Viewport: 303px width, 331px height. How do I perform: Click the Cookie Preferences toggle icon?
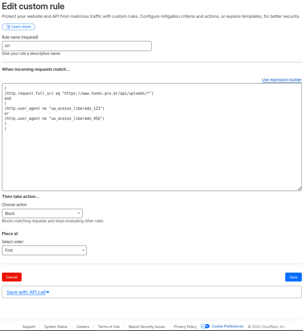coord(205,326)
